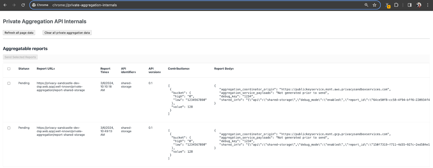433x168 pixels.
Task: Open the Extensions puzzle icon
Action: pos(396,5)
